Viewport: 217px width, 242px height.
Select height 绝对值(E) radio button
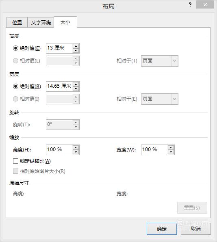click(15, 48)
